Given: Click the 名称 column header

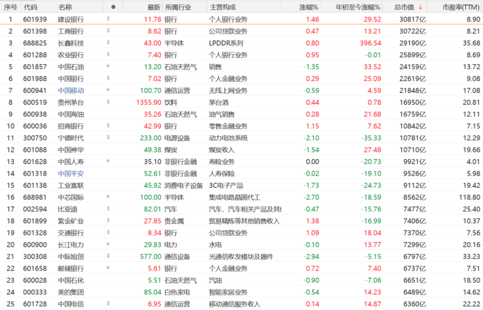Looking at the screenshot, I should (x=65, y=7).
